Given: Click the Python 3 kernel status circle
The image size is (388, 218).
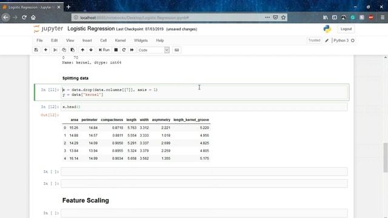Looking at the screenshot, I should click(x=353, y=41).
